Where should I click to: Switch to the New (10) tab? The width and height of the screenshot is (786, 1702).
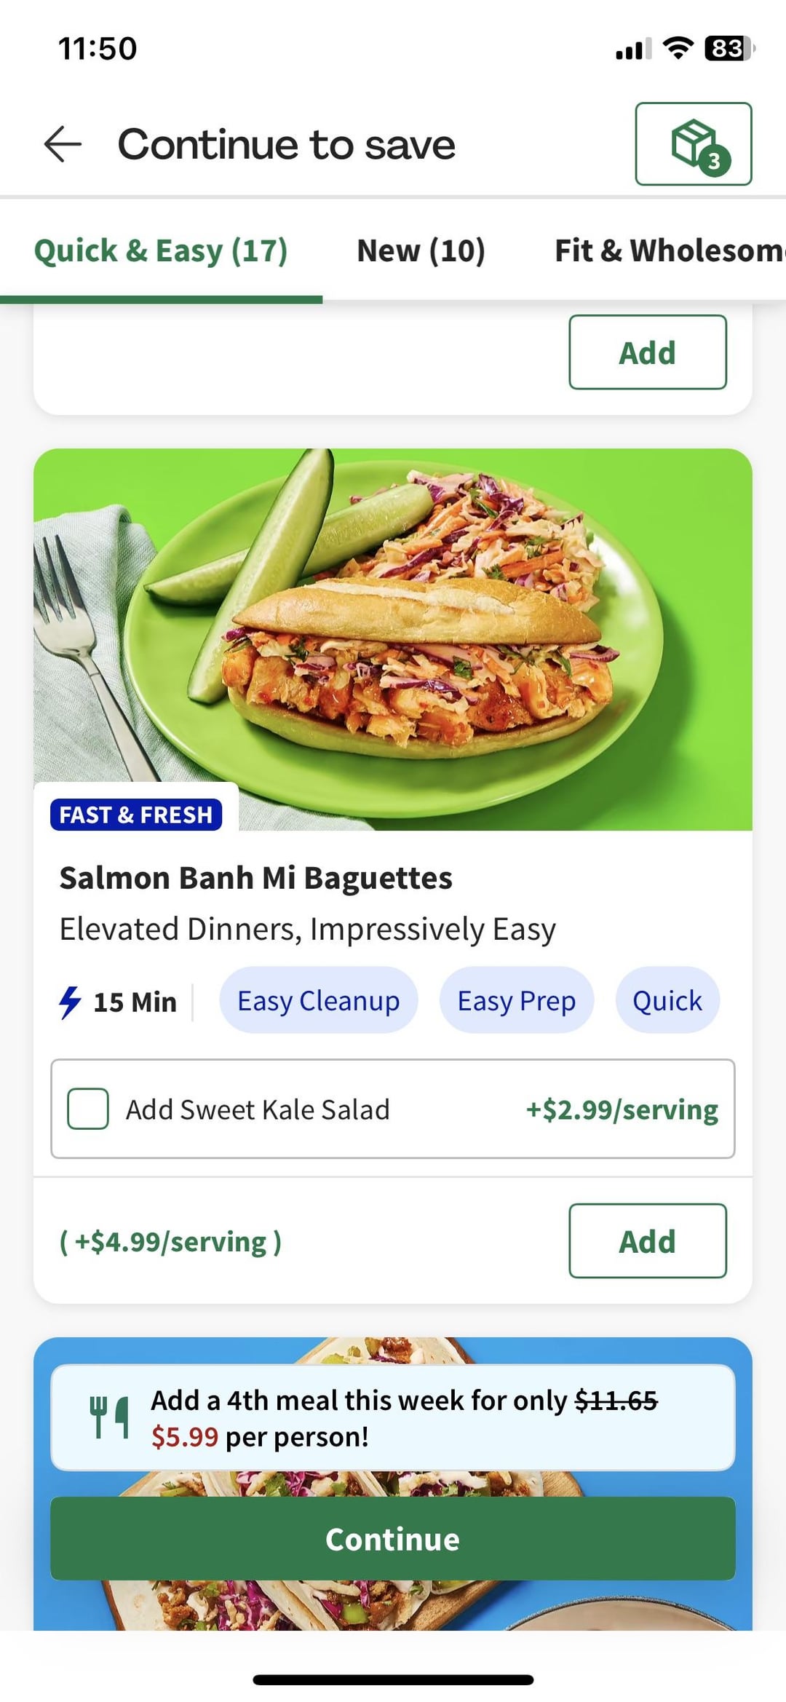[x=421, y=250]
